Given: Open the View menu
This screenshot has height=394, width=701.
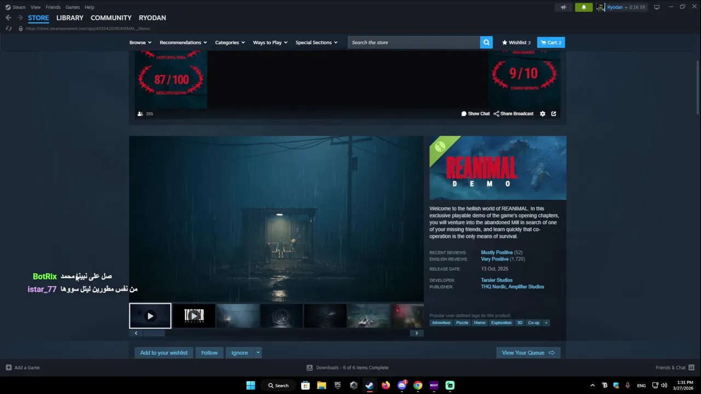Looking at the screenshot, I should (36, 7).
